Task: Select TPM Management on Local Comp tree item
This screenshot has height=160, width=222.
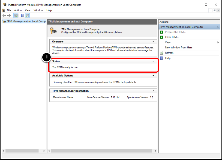Action: 24,21
